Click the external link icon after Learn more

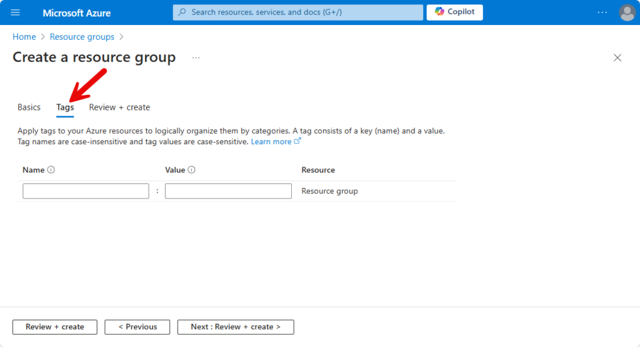click(x=297, y=141)
